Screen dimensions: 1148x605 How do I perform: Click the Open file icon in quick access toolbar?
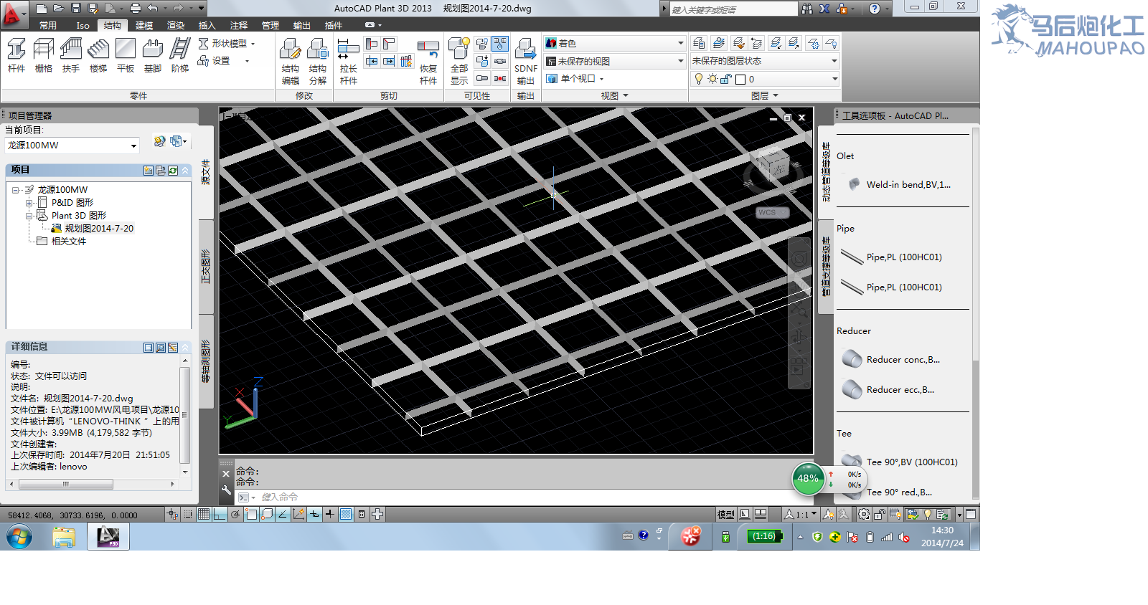pyautogui.click(x=59, y=9)
